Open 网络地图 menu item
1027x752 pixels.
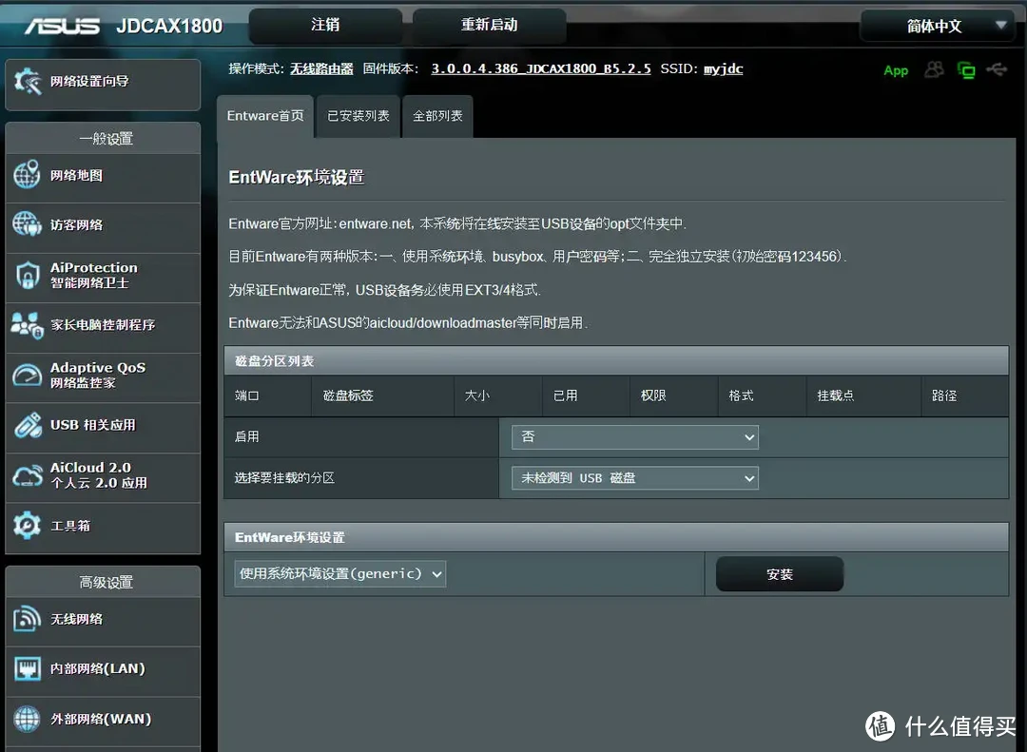coord(103,176)
